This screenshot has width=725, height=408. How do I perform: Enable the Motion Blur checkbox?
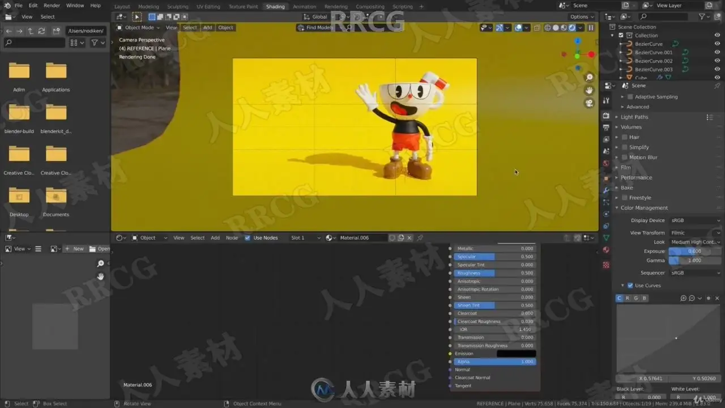625,158
